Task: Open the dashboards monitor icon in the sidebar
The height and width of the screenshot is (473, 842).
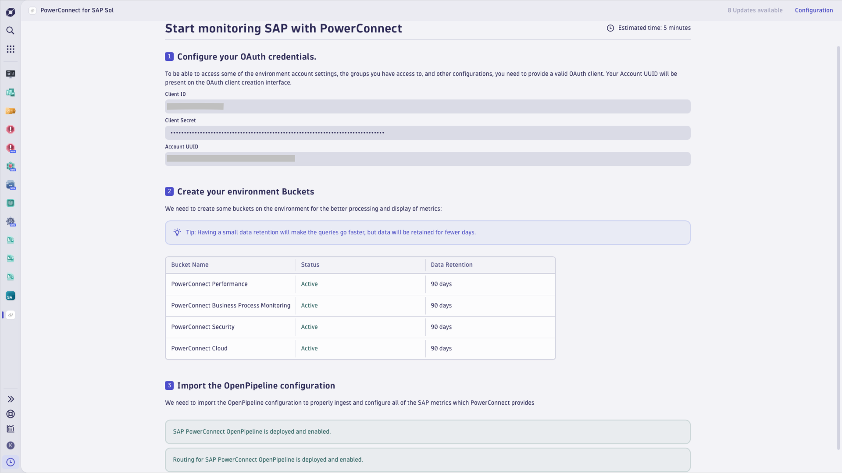Action: point(11,74)
